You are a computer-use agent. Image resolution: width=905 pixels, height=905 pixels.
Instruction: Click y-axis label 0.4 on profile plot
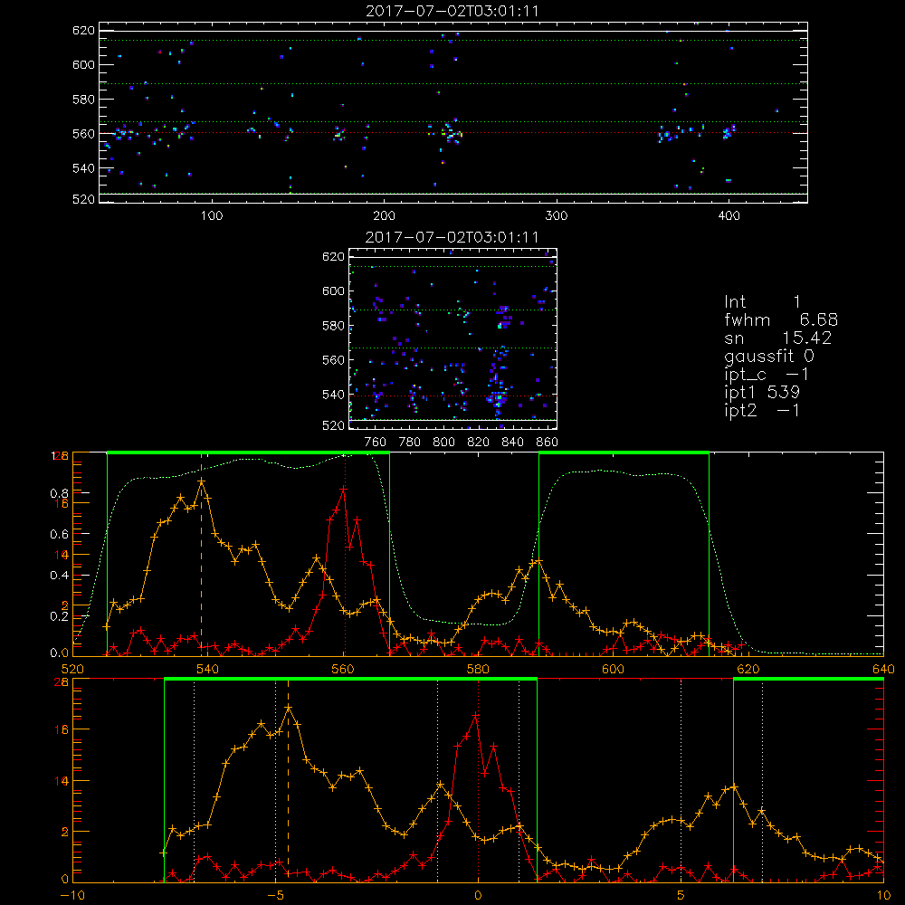tap(59, 576)
